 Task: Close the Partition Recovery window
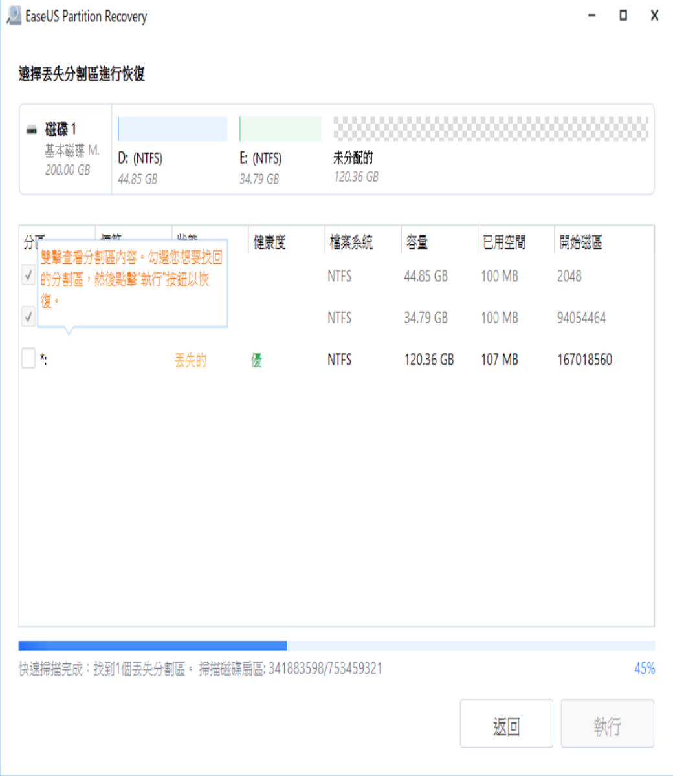tap(654, 16)
